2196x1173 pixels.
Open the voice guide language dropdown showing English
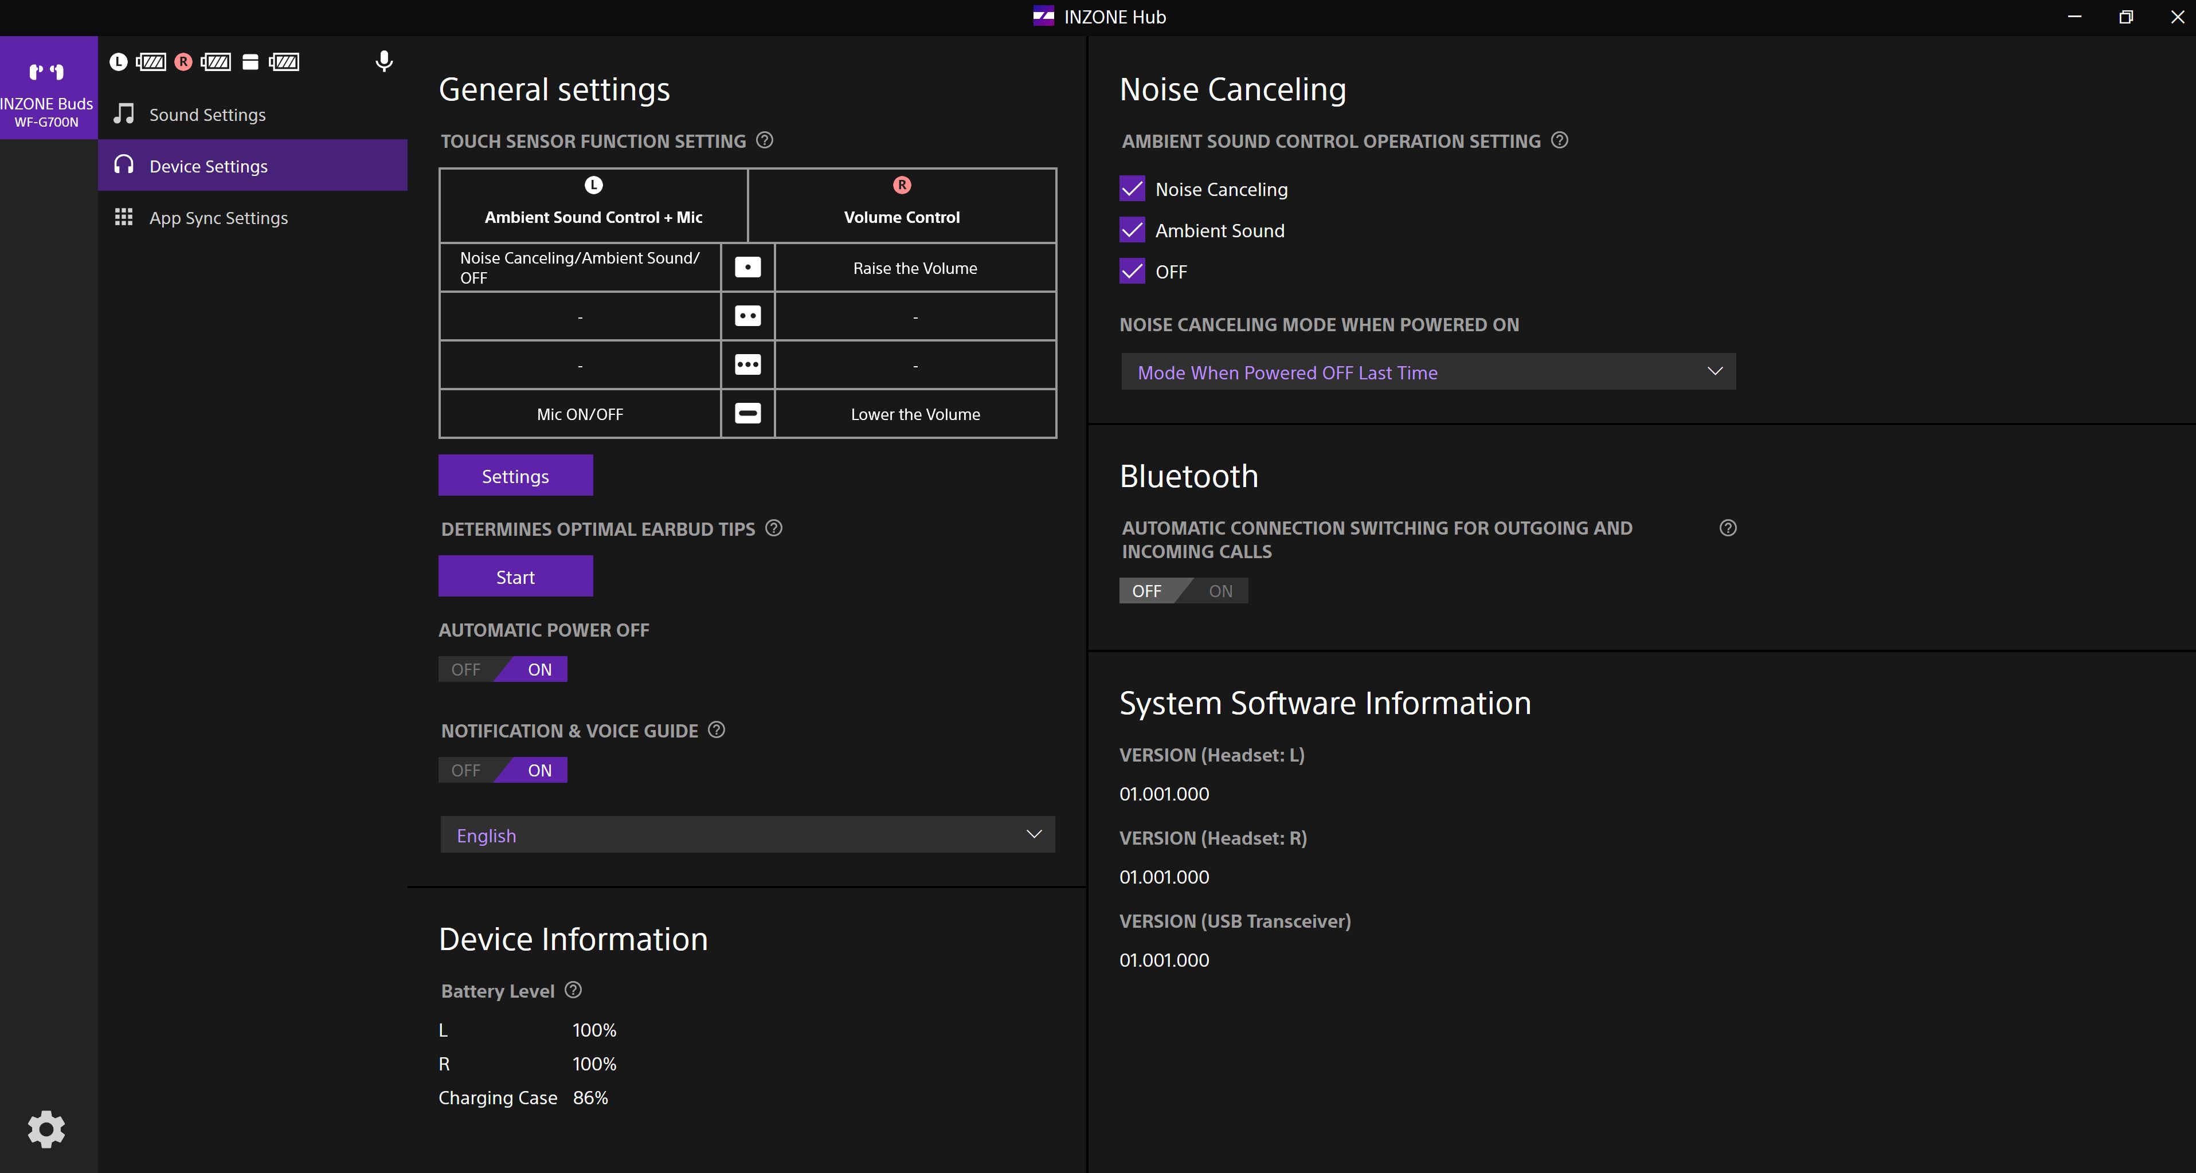[747, 834]
